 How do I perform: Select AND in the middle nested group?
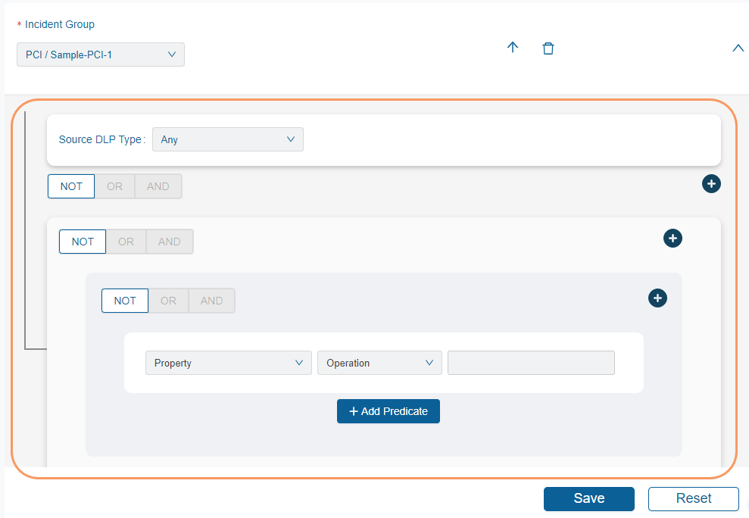click(x=170, y=242)
